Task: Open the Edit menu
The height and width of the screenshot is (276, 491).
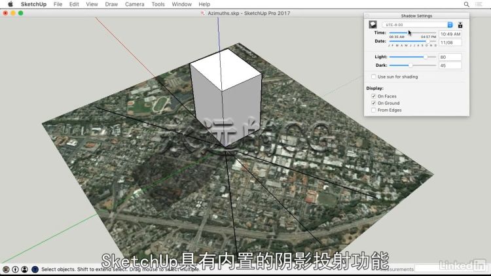Action: coord(74,4)
